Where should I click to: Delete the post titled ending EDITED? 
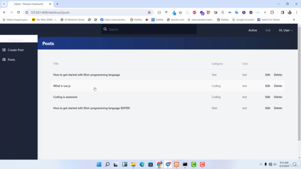(x=278, y=108)
